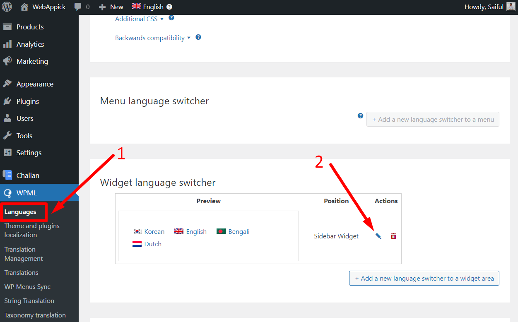Click the WPML logo icon

(x=7, y=193)
